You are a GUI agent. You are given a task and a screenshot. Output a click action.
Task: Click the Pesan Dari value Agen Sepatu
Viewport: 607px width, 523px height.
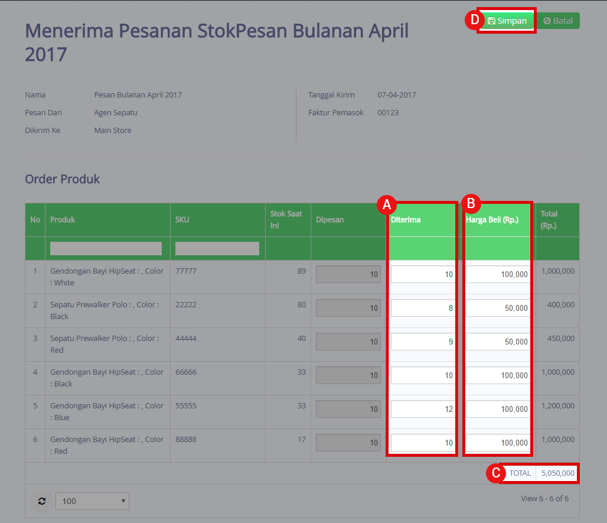tap(116, 112)
